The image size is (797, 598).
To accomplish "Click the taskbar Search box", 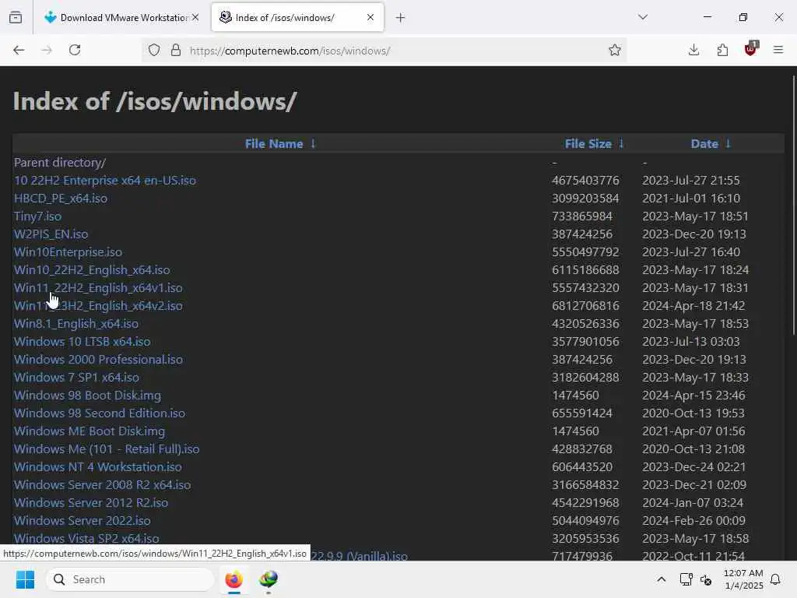I will (130, 579).
